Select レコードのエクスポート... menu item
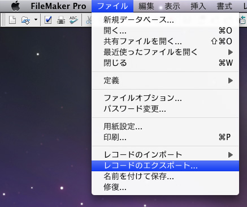Screen dimensions: 247x207 [165, 166]
